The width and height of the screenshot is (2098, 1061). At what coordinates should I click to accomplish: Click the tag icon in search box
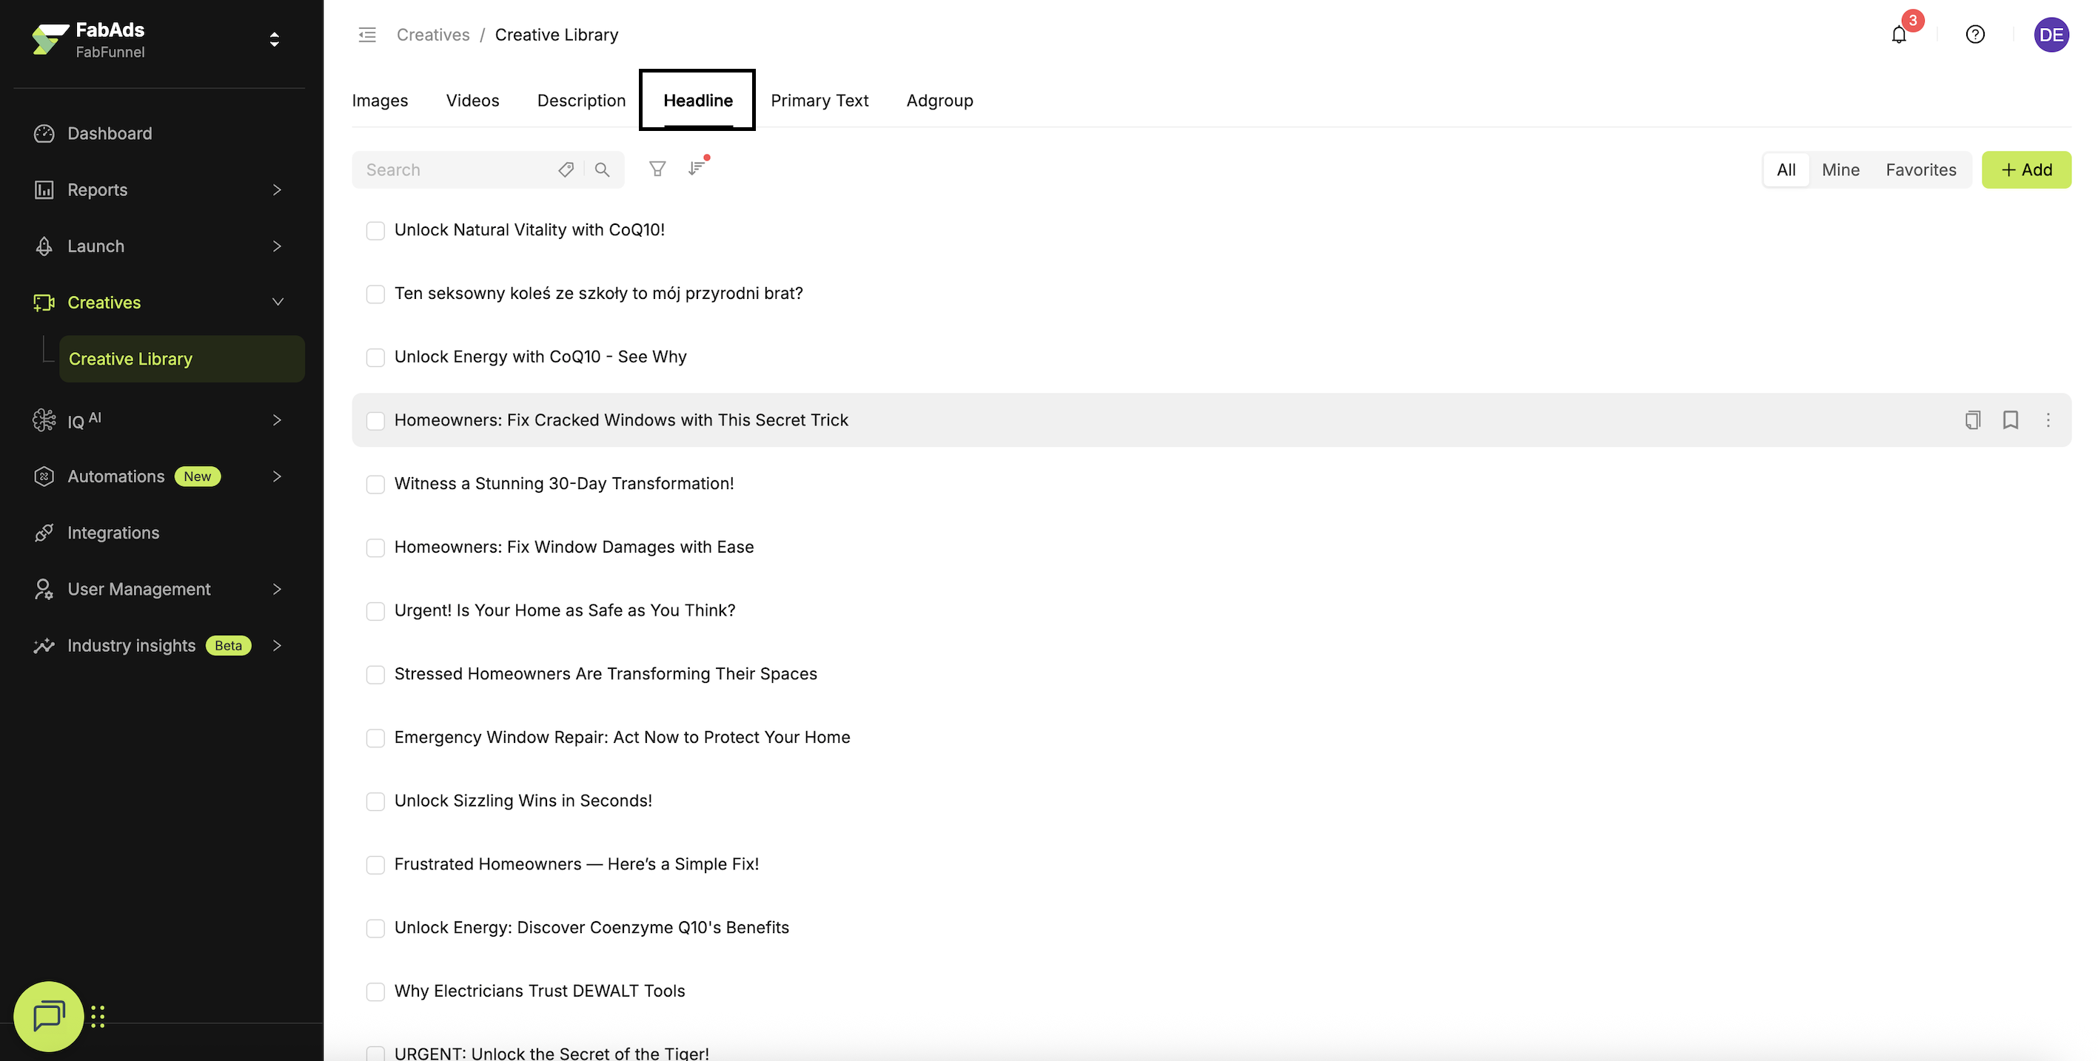click(566, 169)
